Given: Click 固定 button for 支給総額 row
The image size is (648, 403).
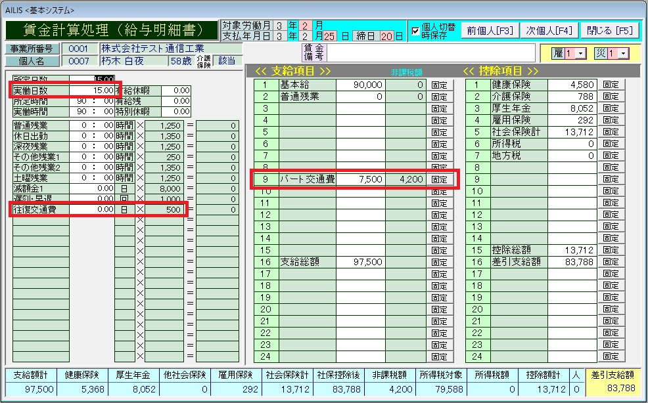Looking at the screenshot, I should (439, 262).
